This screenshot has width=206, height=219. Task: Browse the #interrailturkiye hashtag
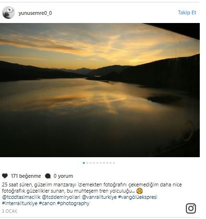click(20, 203)
